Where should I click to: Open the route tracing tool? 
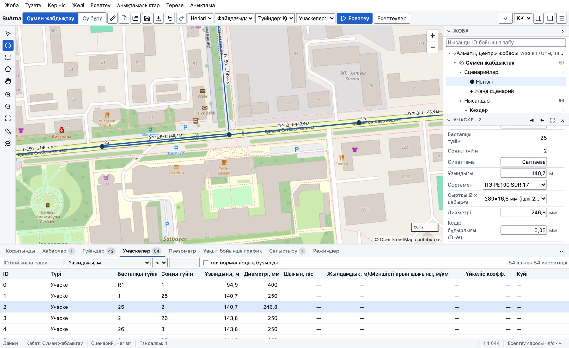[8, 144]
